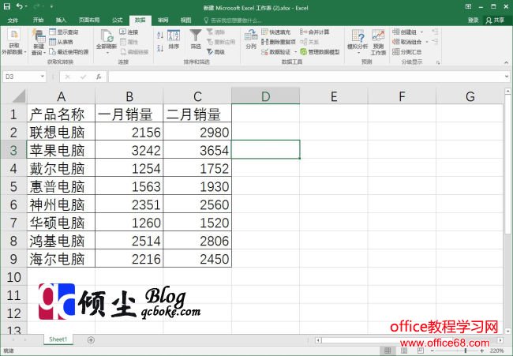Click the 一月销量 header cell
The image size is (513, 356).
point(129,114)
